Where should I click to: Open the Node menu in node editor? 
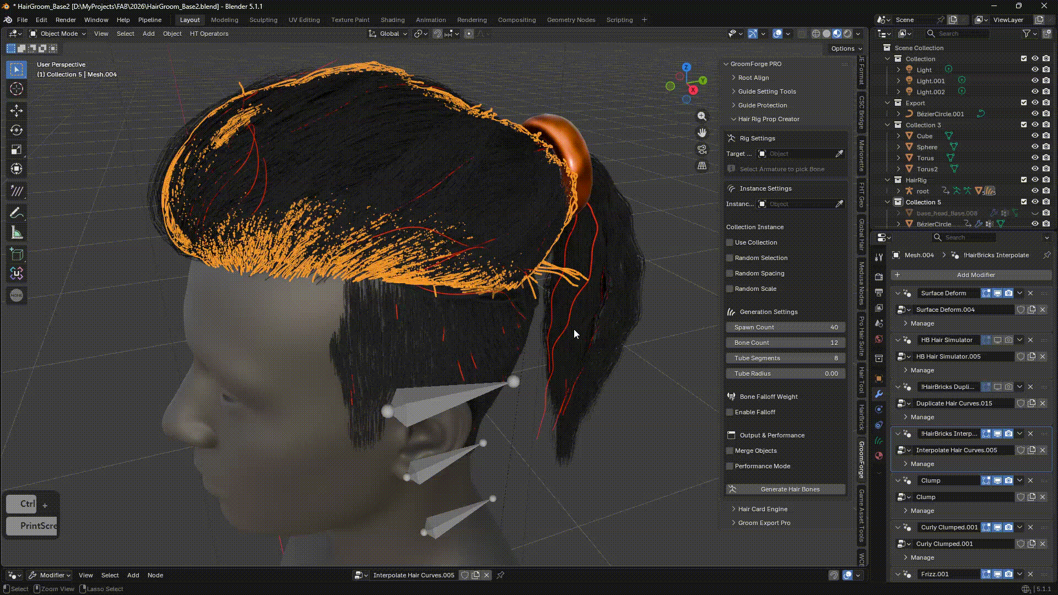pyautogui.click(x=155, y=575)
